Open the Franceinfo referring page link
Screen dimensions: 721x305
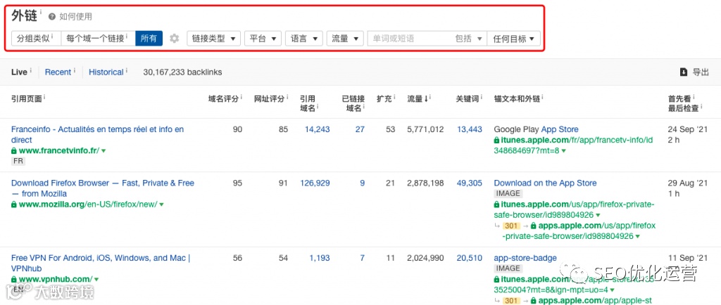97,134
